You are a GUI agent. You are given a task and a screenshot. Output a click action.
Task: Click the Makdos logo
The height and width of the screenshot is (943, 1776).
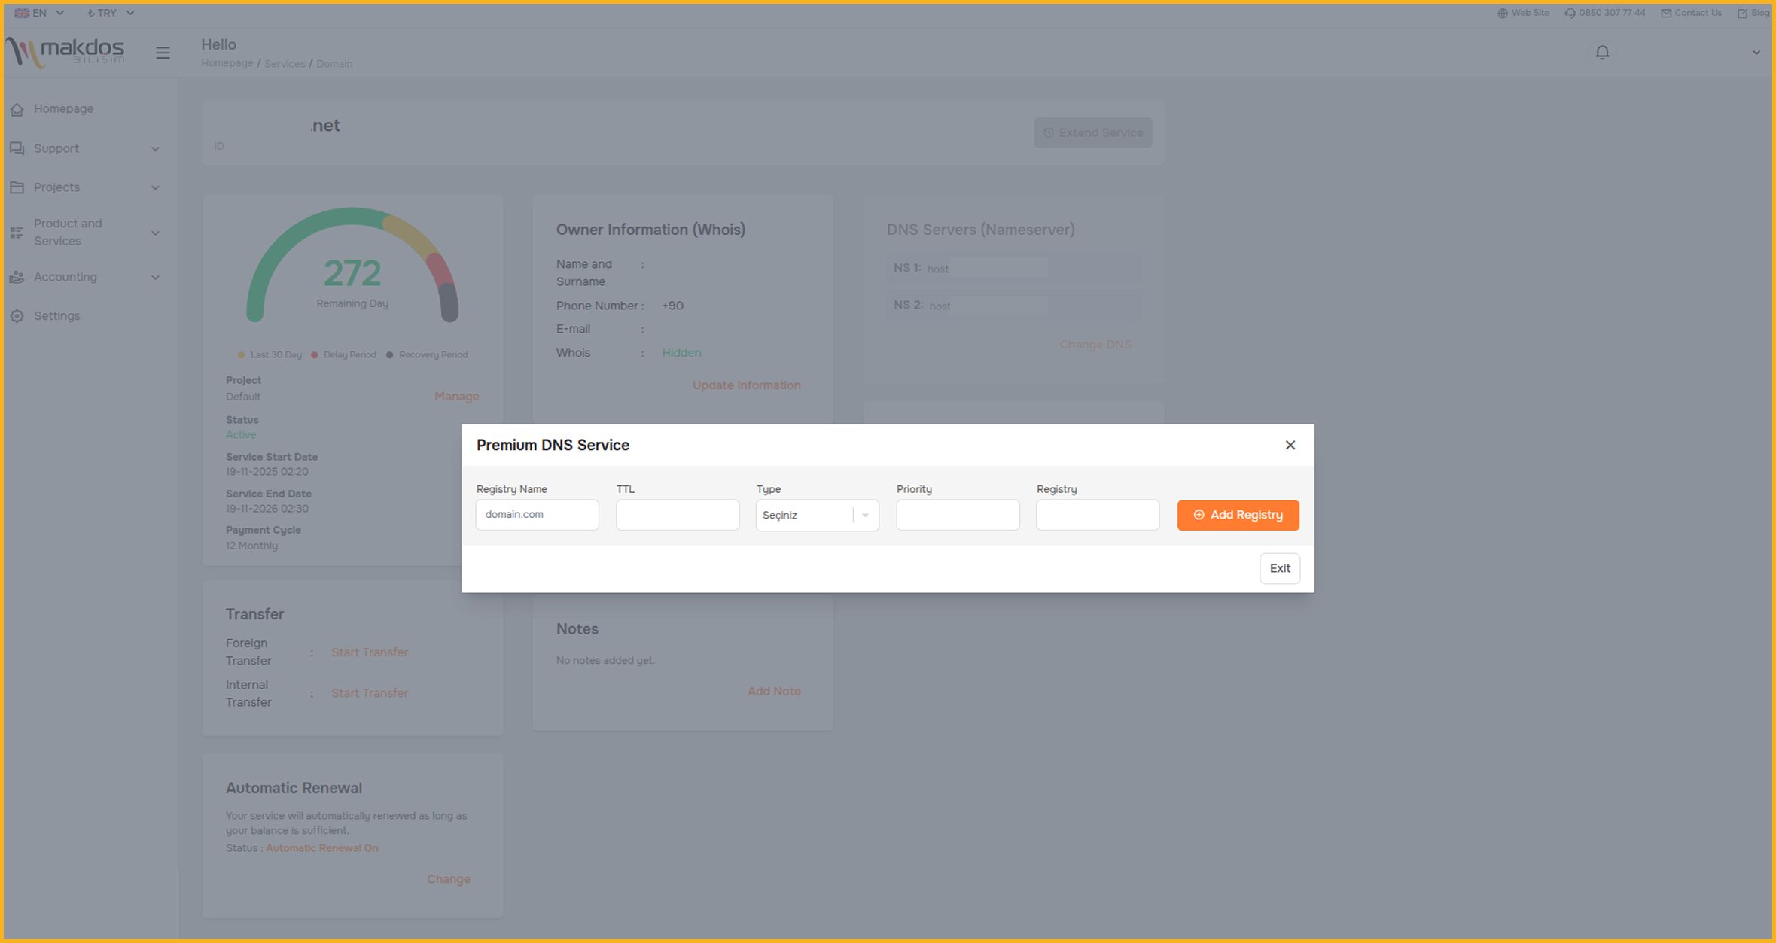(65, 52)
